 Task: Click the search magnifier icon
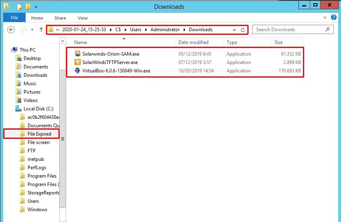click(327, 29)
